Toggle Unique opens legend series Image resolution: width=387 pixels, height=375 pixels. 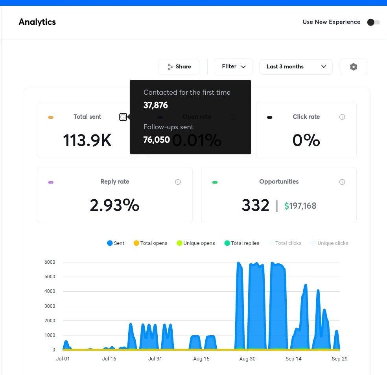click(x=196, y=243)
